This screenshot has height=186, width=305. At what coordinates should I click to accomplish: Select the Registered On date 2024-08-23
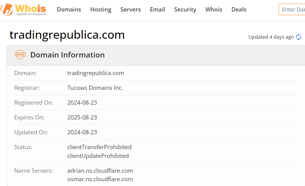pos(82,103)
